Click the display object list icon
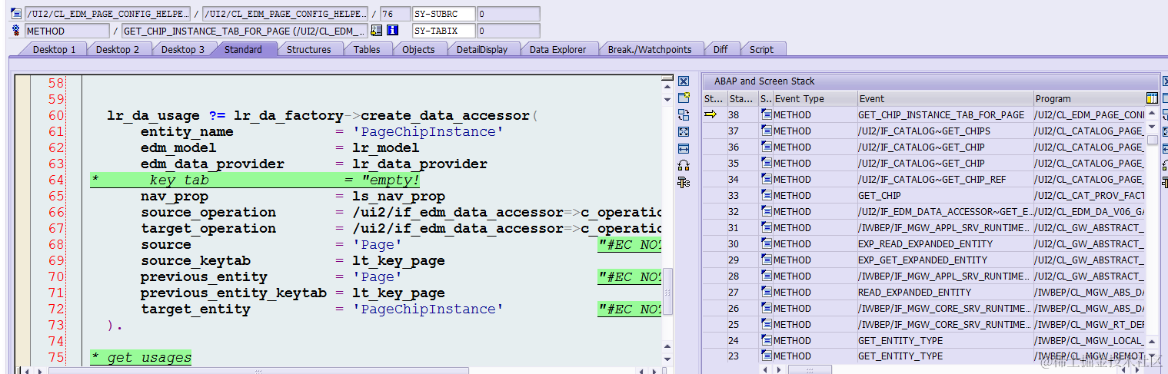Image resolution: width=1168 pixels, height=374 pixels. pyautogui.click(x=376, y=31)
